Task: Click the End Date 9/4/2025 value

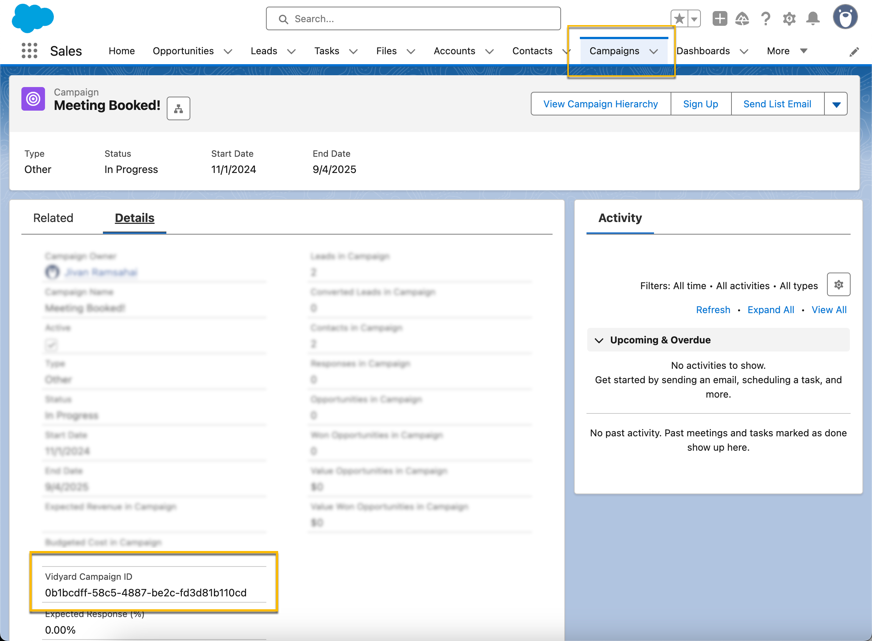Action: (335, 170)
